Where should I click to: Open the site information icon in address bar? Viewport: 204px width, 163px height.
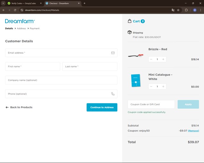point(22,10)
